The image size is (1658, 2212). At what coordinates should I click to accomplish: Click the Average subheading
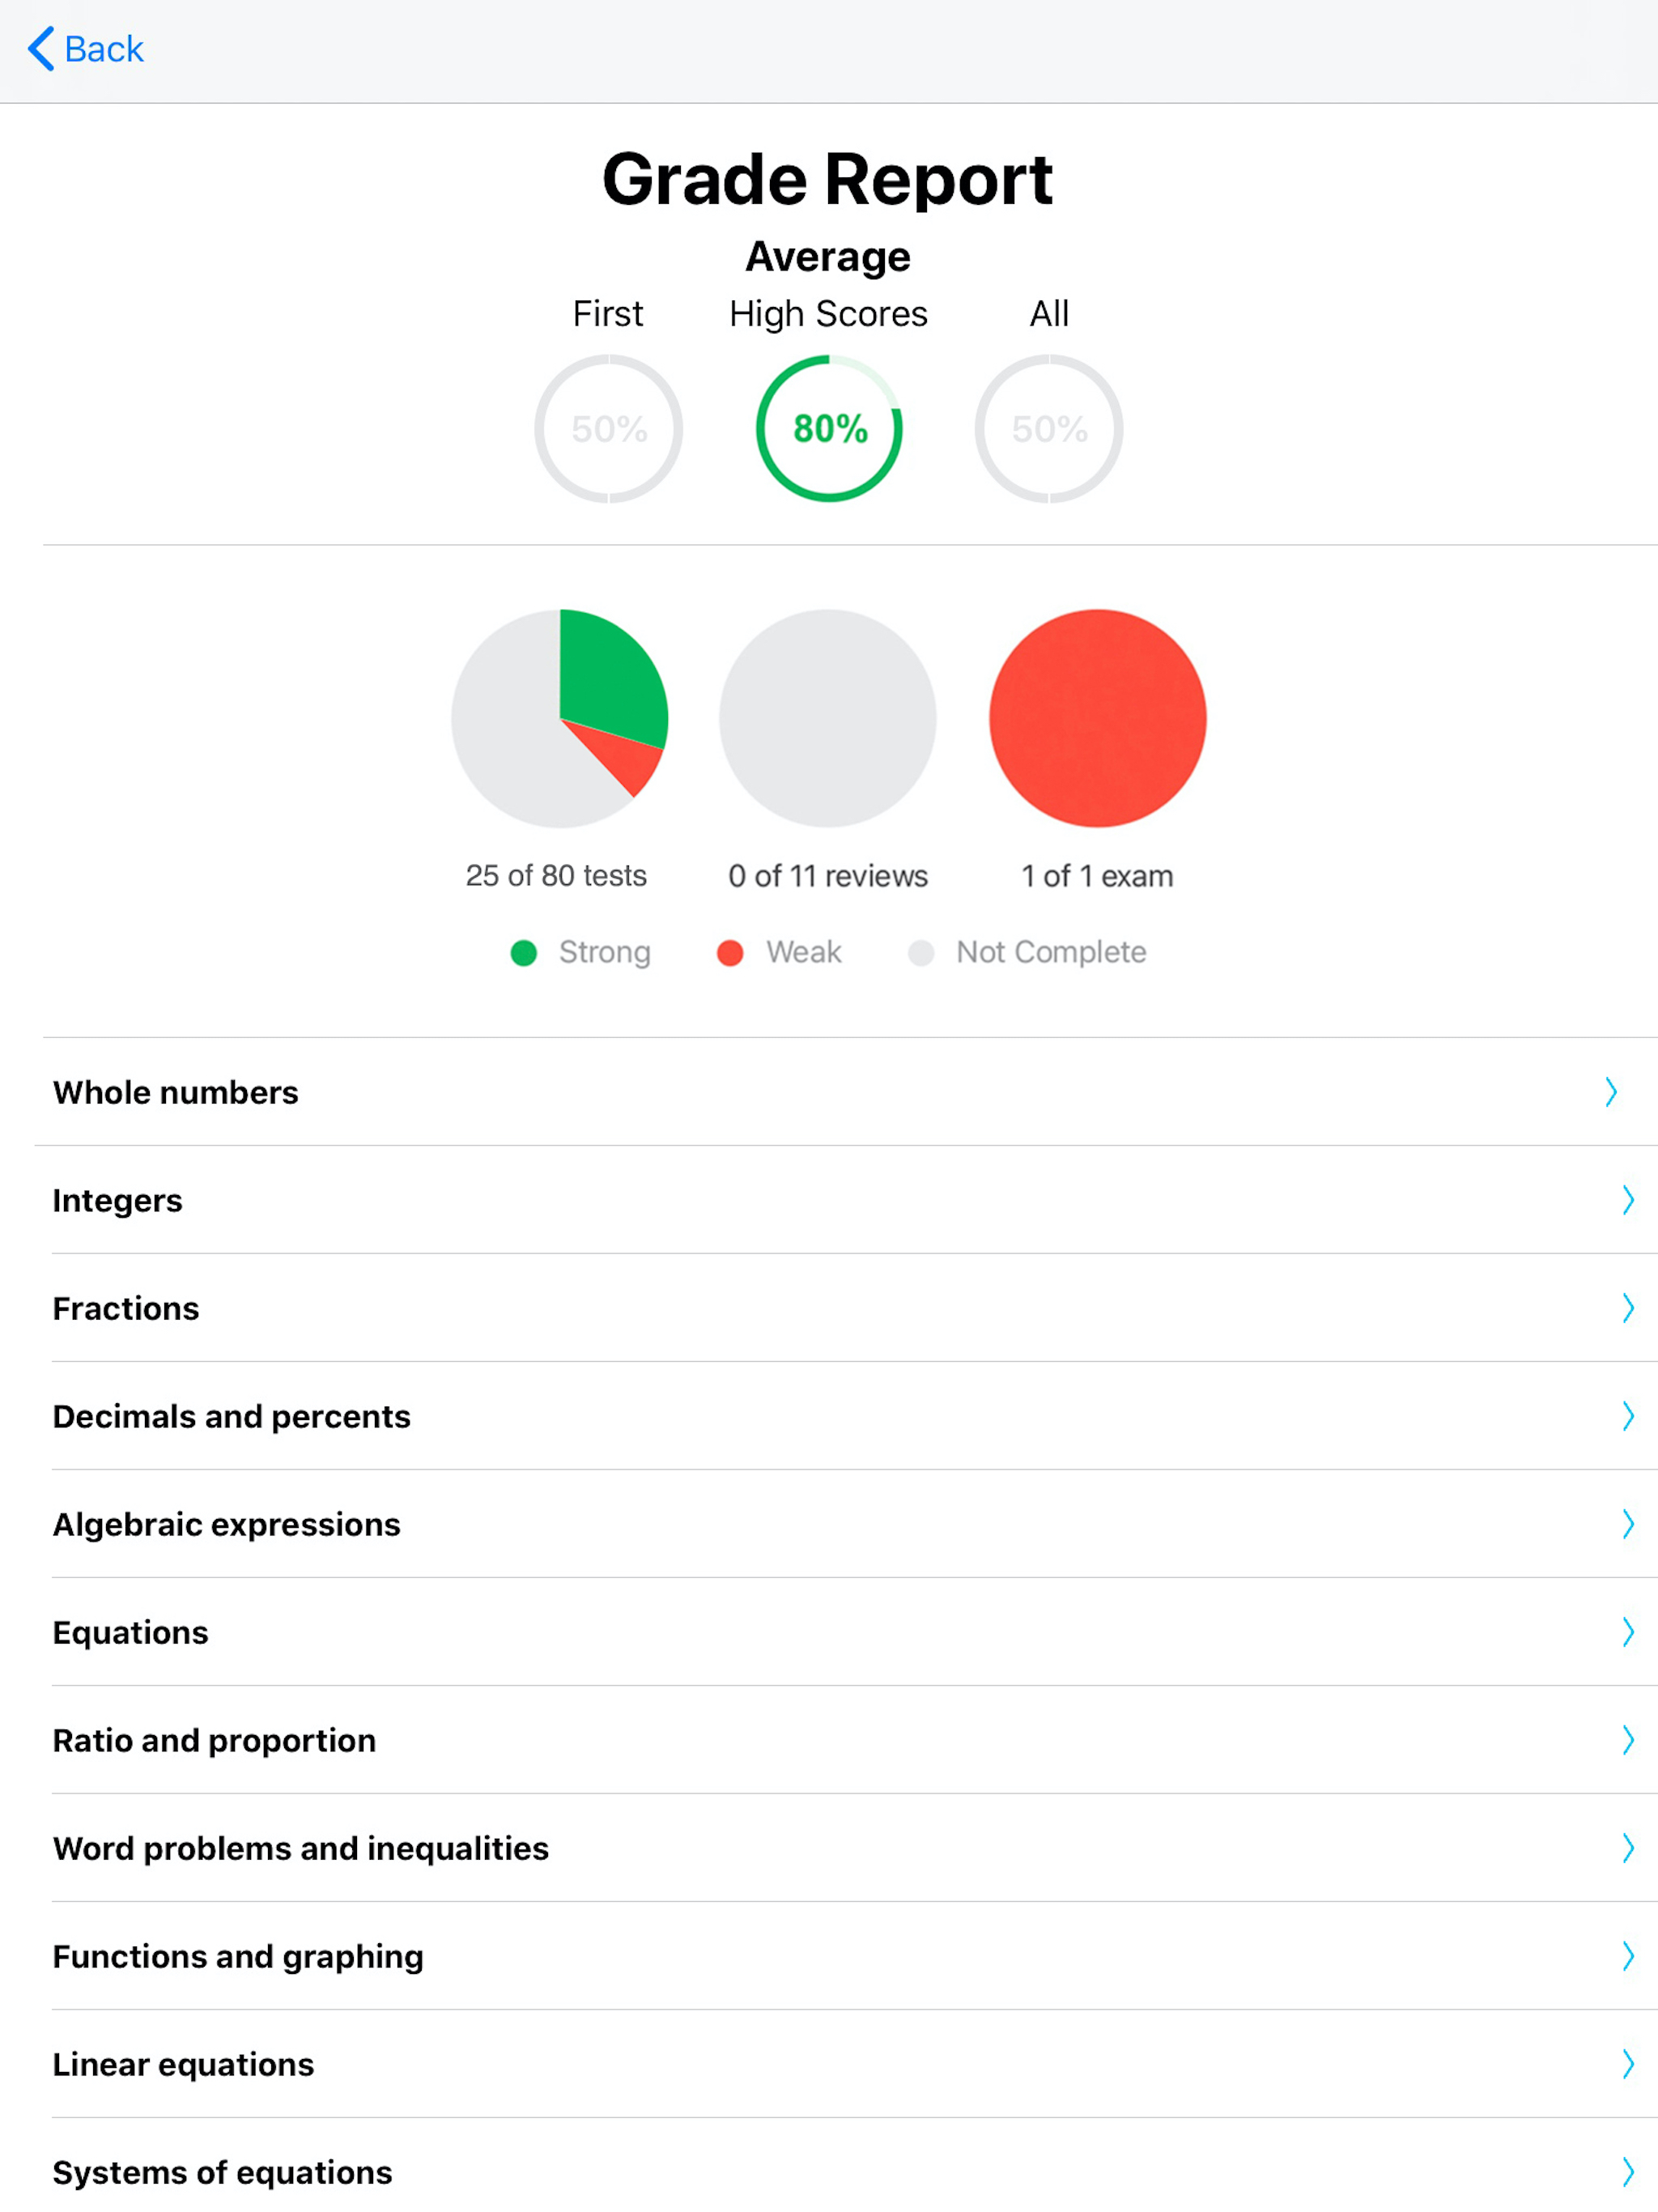pyautogui.click(x=828, y=257)
